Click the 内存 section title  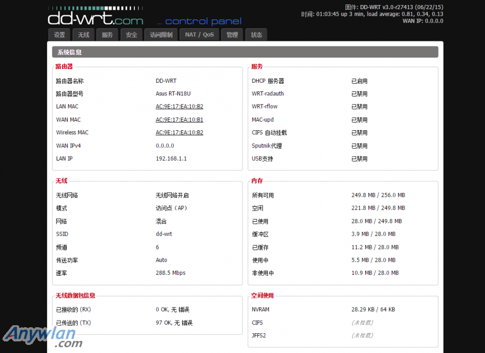pos(257,181)
